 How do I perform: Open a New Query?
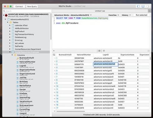pyautogui.click(x=32, y=7)
